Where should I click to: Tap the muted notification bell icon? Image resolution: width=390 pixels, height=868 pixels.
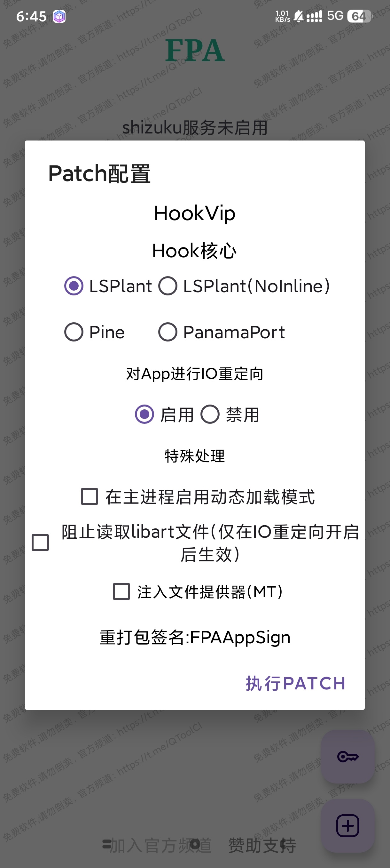pyautogui.click(x=299, y=16)
